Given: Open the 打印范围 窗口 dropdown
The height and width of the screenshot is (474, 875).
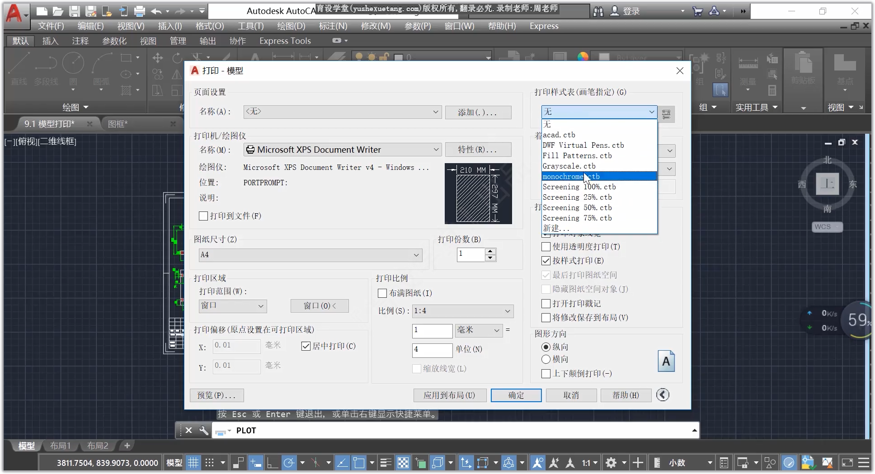Looking at the screenshot, I should (x=232, y=306).
